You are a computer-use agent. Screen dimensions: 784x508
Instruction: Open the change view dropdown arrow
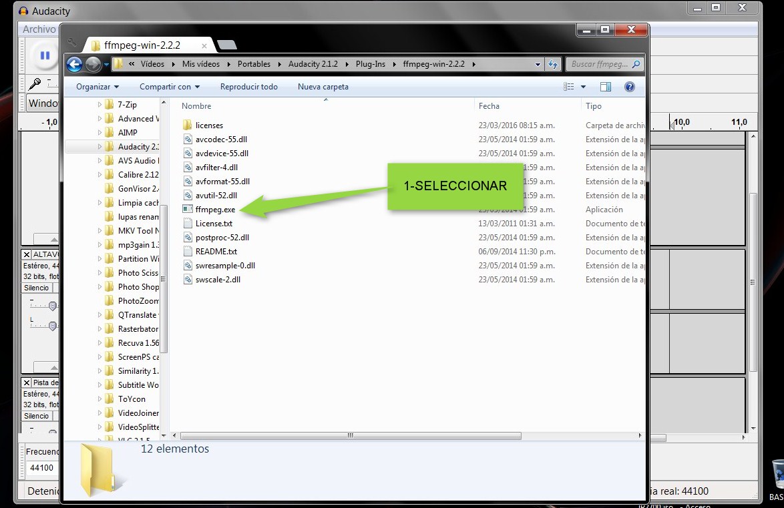click(x=582, y=87)
